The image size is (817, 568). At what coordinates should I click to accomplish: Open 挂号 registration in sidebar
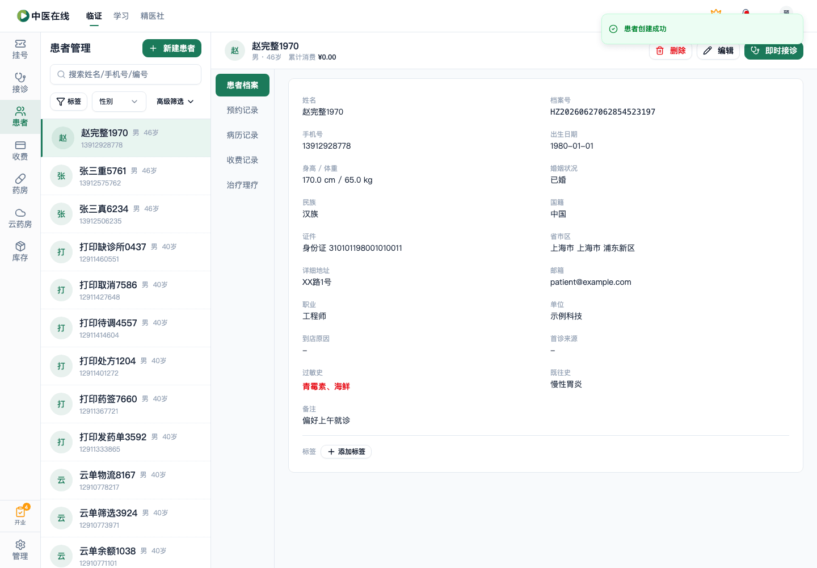[x=20, y=49]
